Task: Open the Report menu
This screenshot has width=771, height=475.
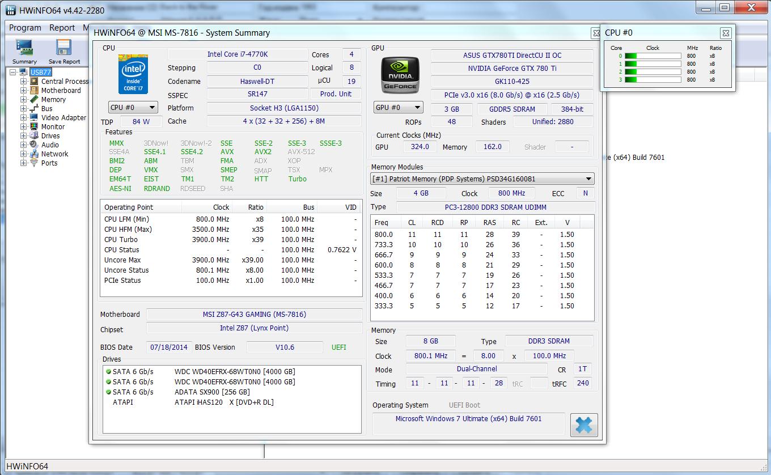Action: (62, 28)
